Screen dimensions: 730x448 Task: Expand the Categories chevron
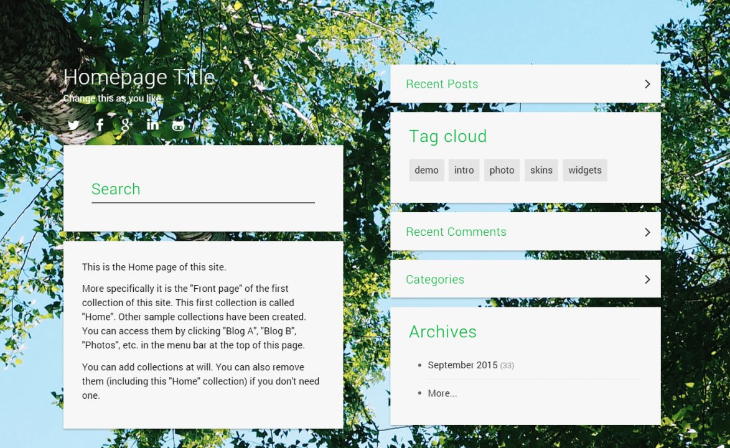click(x=647, y=279)
